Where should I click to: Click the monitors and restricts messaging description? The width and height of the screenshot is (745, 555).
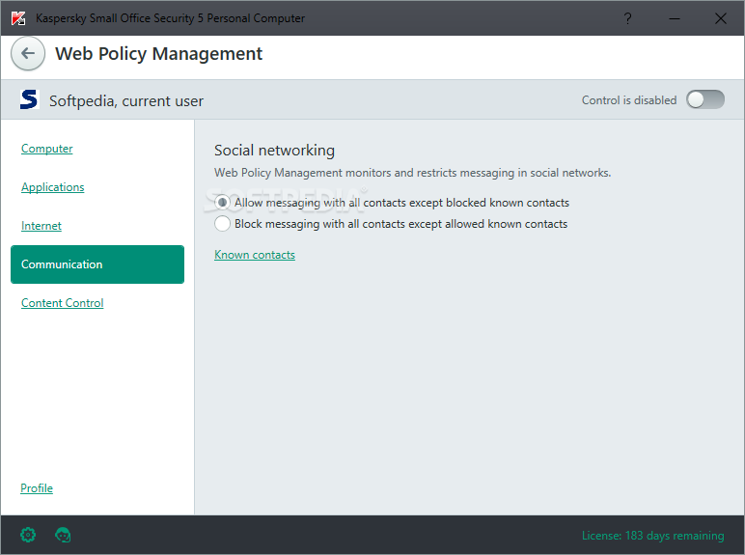coord(412,173)
